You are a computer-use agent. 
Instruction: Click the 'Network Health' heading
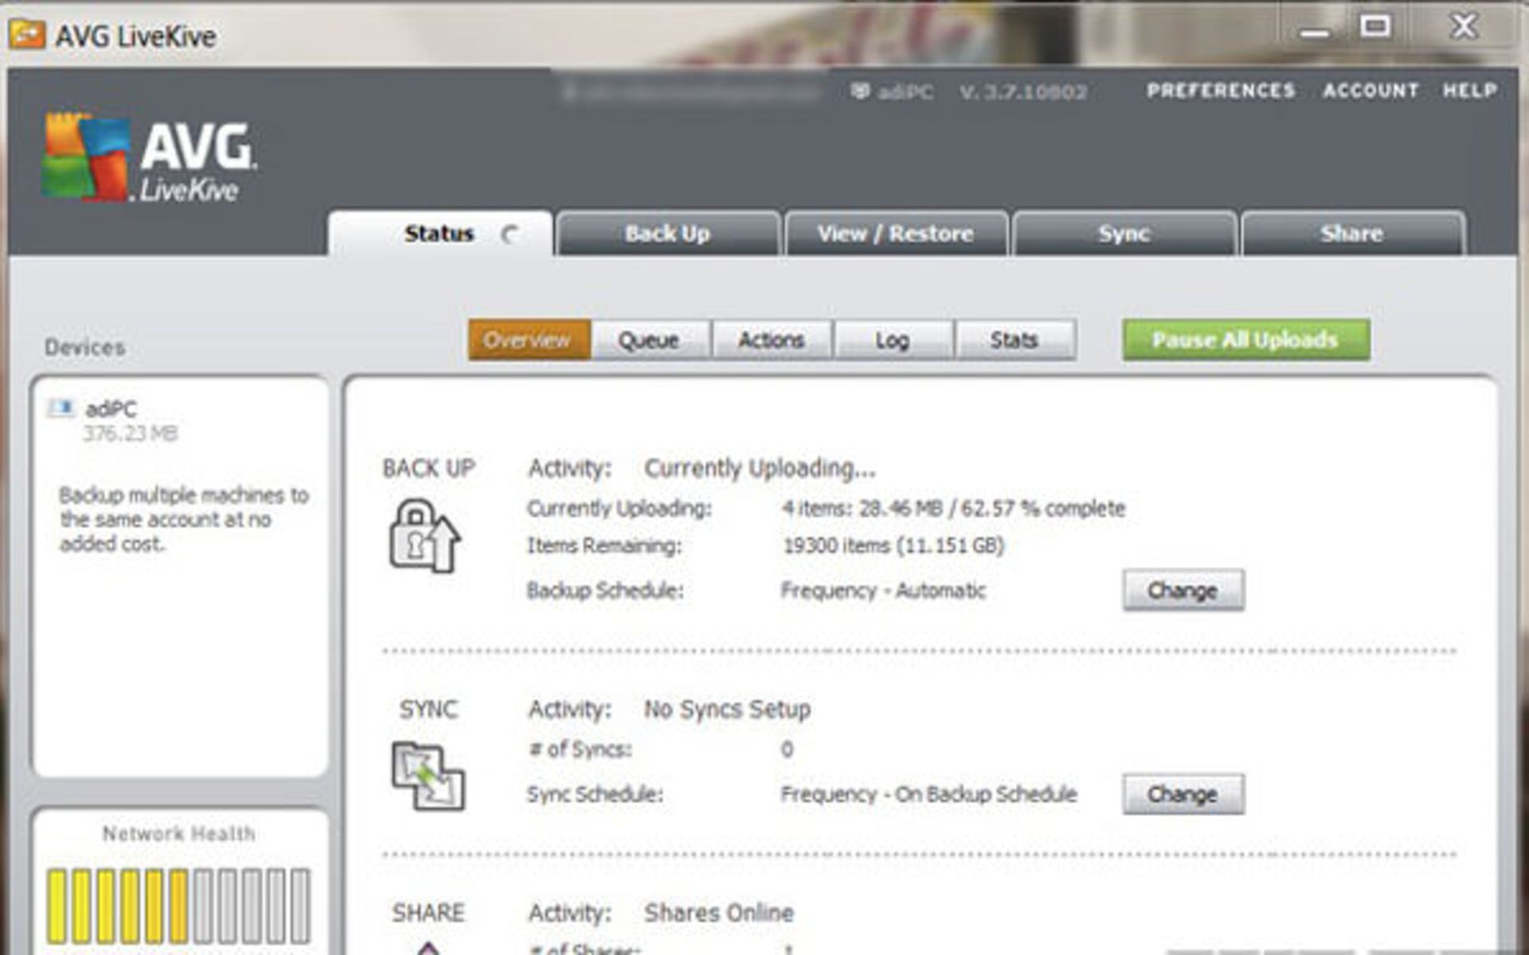click(x=179, y=834)
